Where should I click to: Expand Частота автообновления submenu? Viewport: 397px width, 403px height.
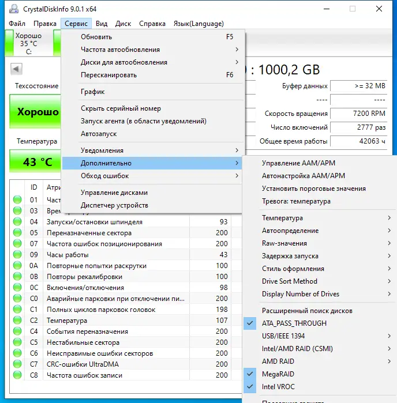point(152,50)
